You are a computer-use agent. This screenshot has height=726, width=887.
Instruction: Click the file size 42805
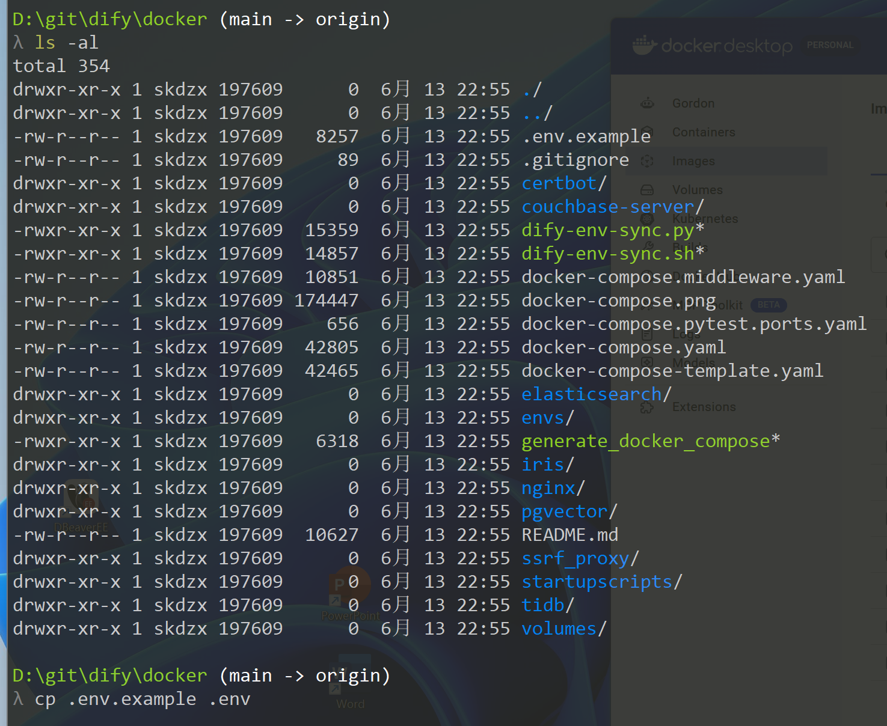332,347
